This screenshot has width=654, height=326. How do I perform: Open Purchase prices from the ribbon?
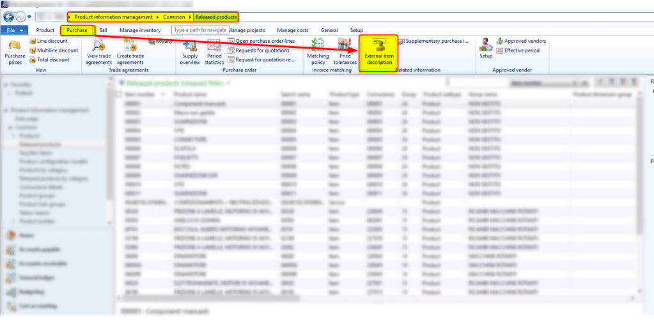[15, 51]
